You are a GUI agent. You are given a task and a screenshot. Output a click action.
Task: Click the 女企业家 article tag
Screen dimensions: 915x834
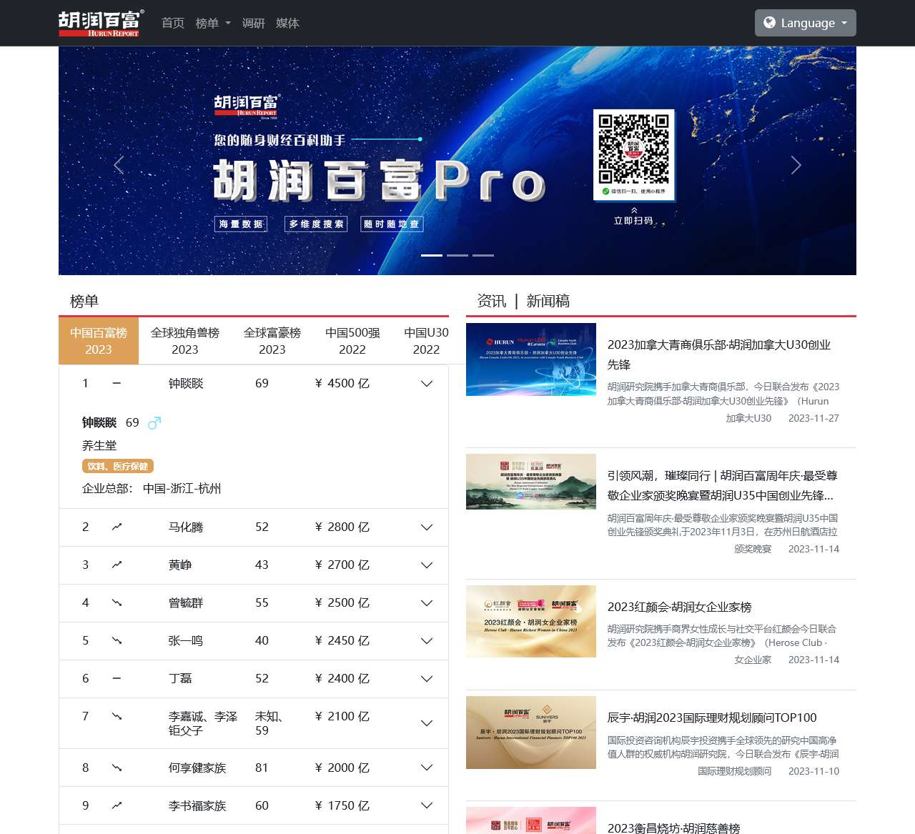[x=753, y=660]
